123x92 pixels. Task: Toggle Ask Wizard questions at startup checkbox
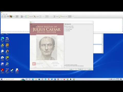coord(65,65)
